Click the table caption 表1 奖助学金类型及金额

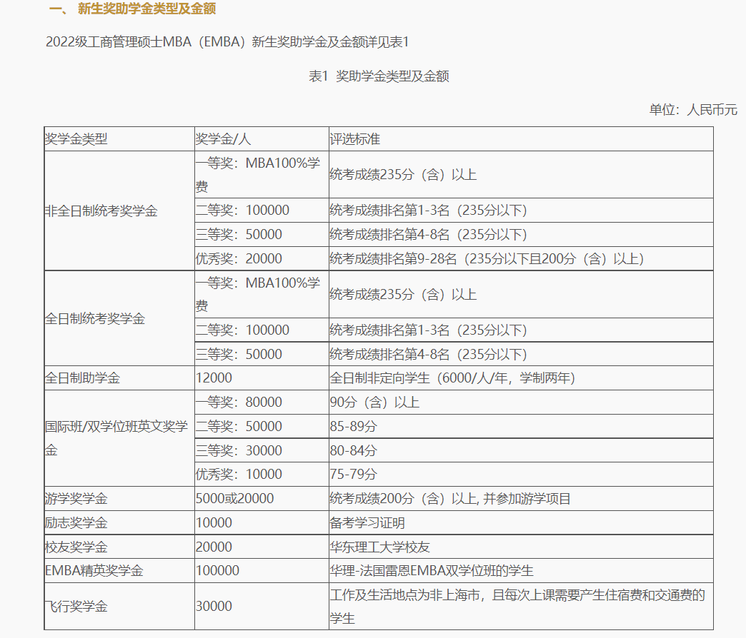click(379, 76)
